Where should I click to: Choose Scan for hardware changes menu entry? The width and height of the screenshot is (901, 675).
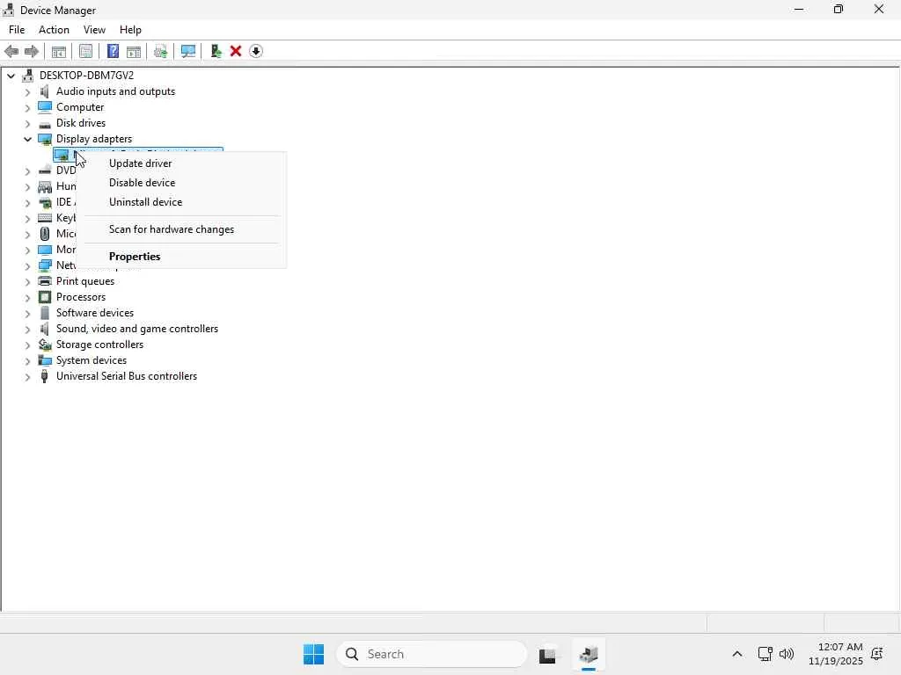point(181,229)
